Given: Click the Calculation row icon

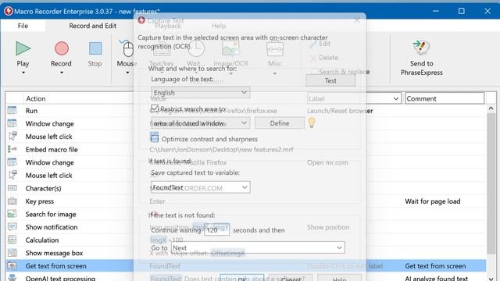Looking at the screenshot, I should point(12,240).
